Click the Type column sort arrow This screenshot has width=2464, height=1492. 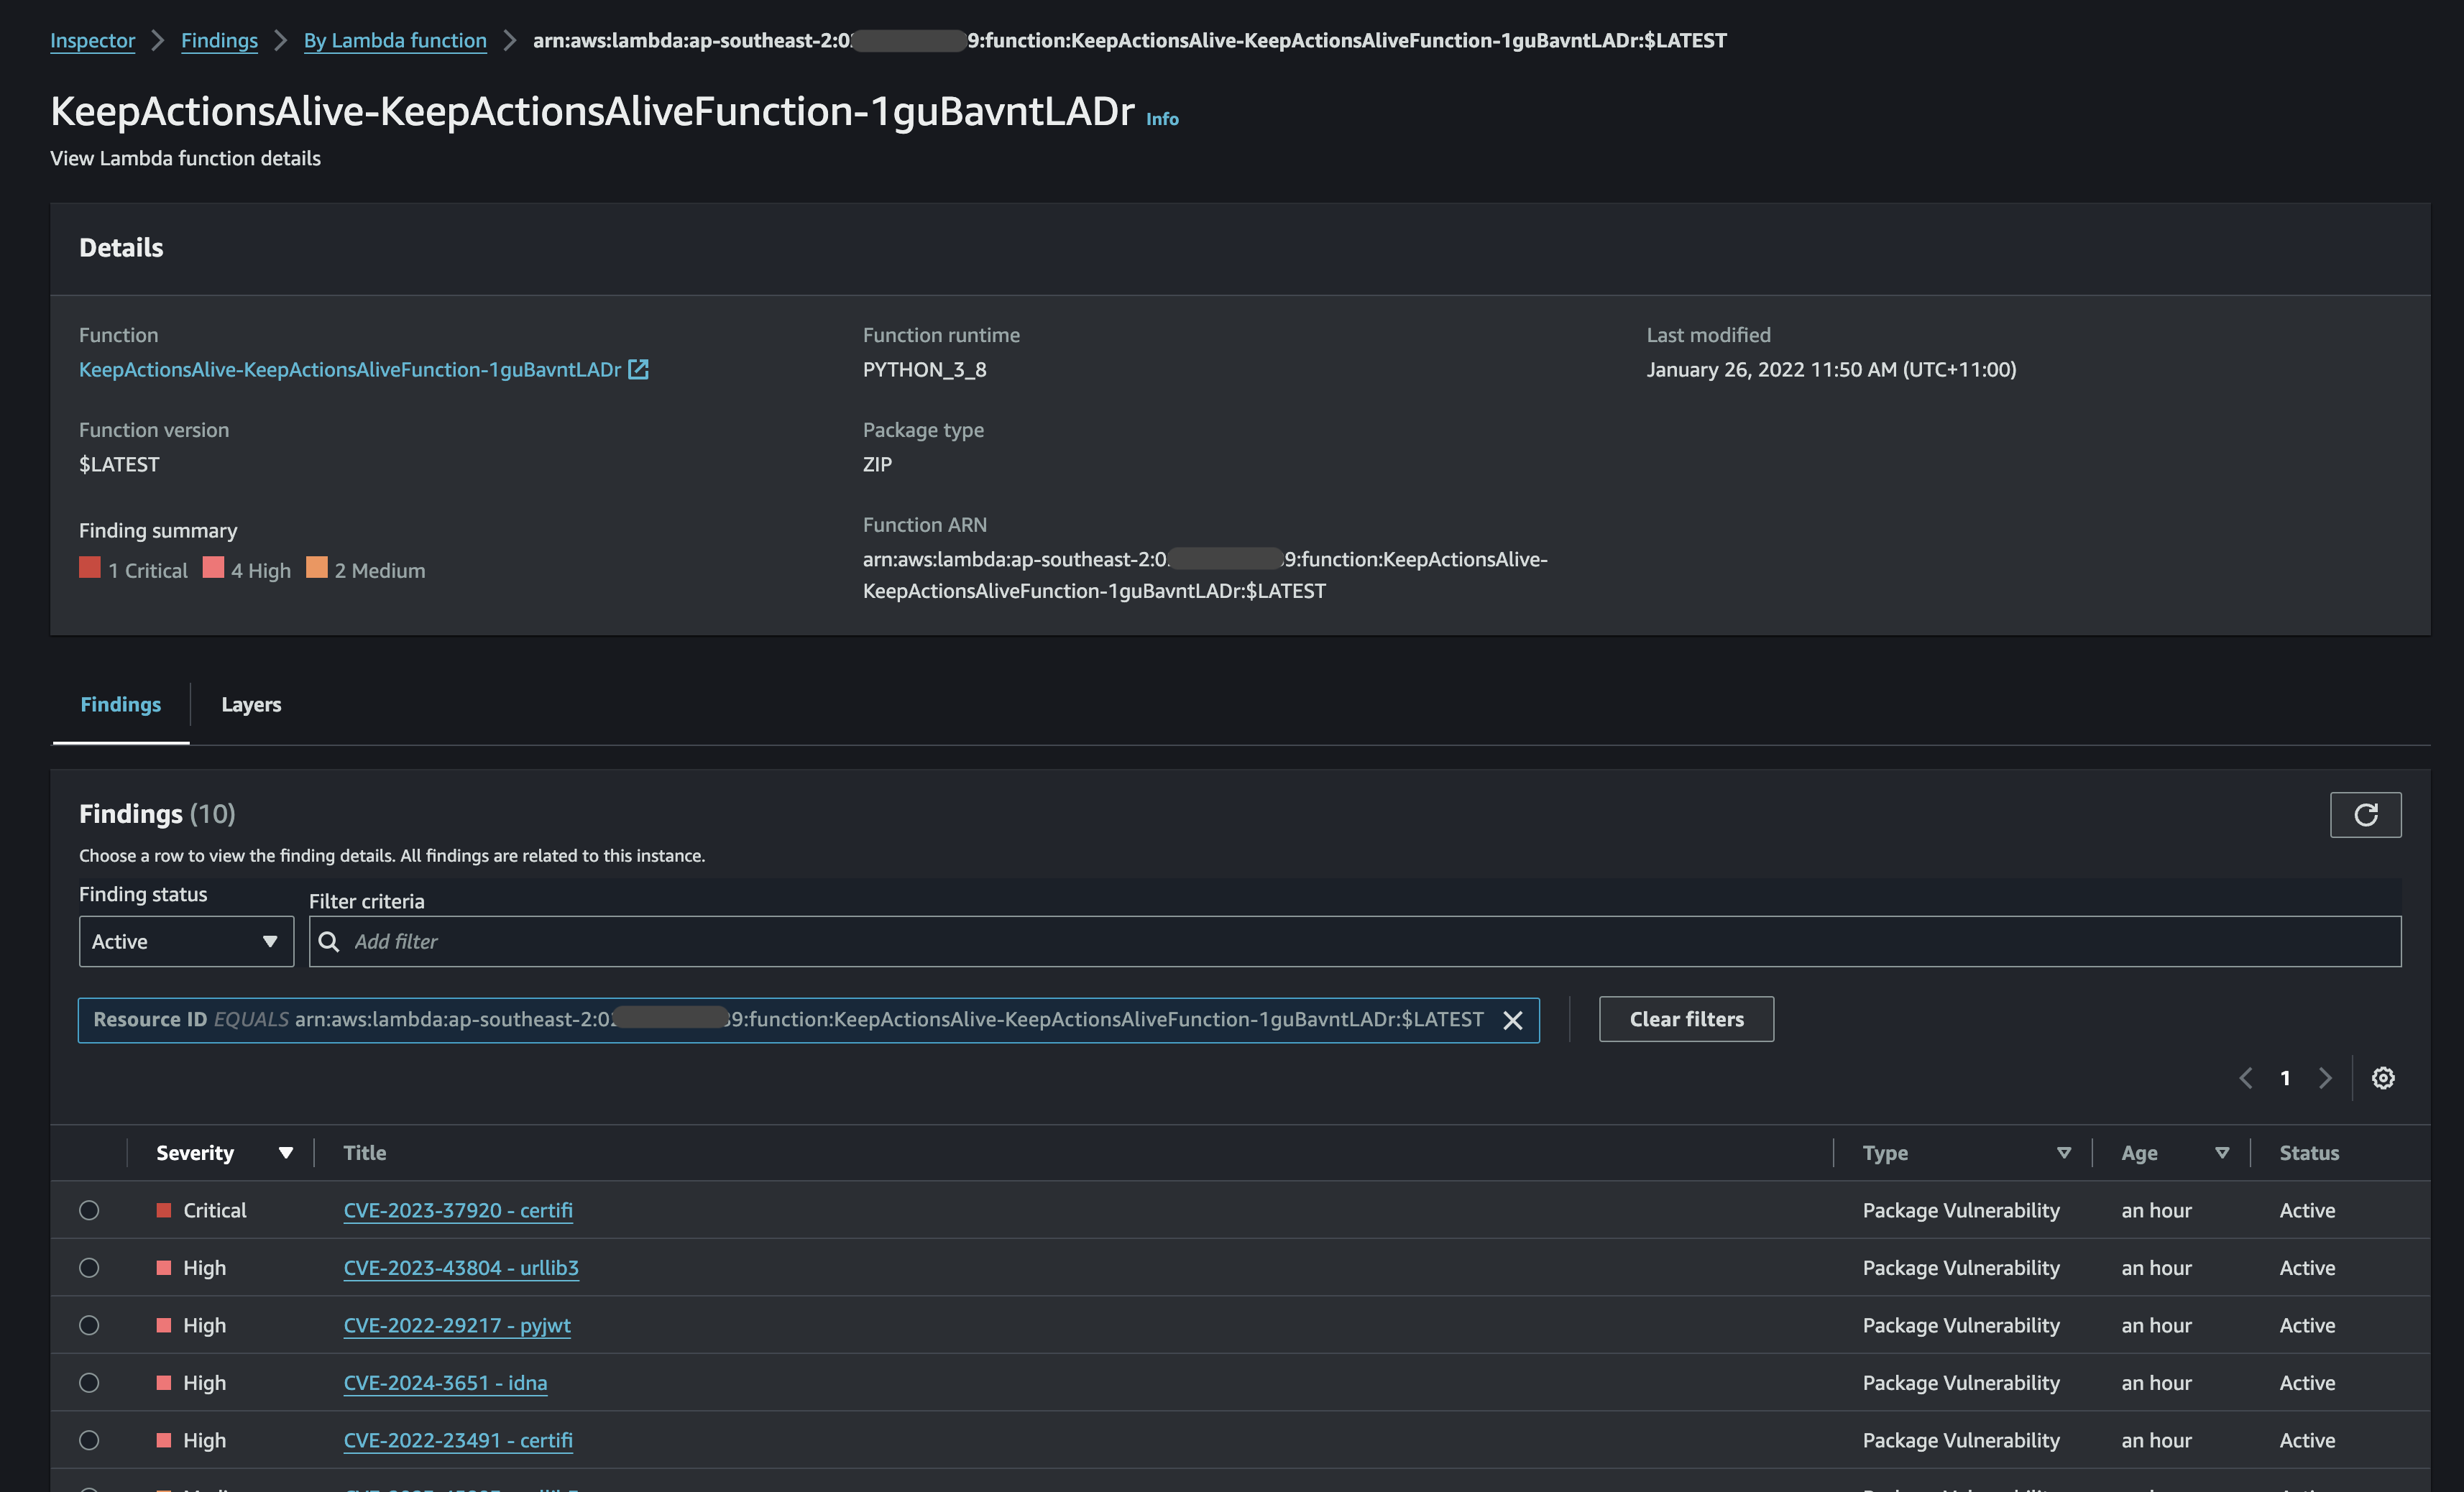(x=2063, y=1152)
